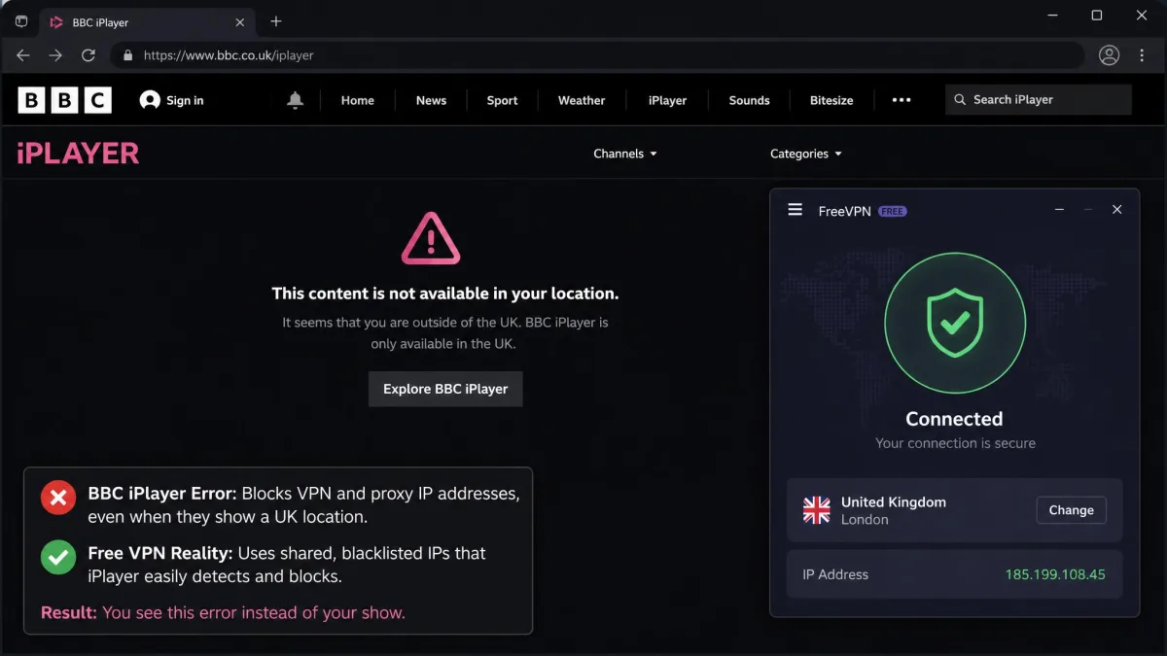The width and height of the screenshot is (1167, 656).
Task: Click the browser address bar URL
Action: [x=229, y=55]
